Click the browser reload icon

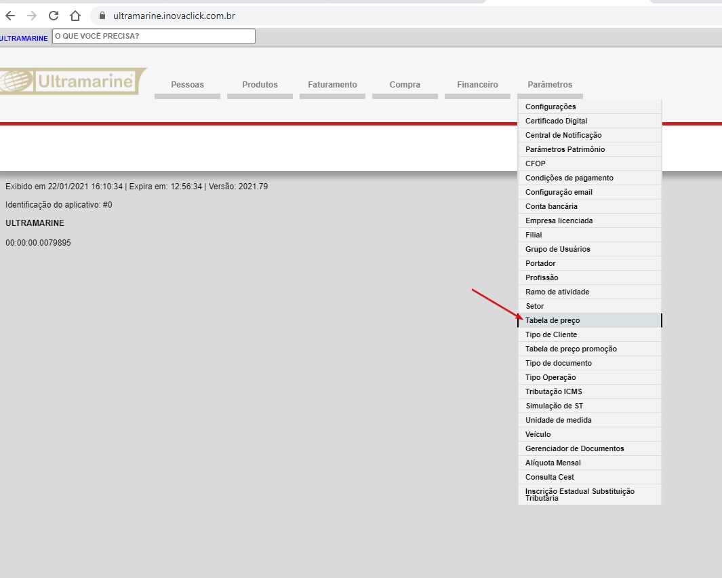point(54,16)
